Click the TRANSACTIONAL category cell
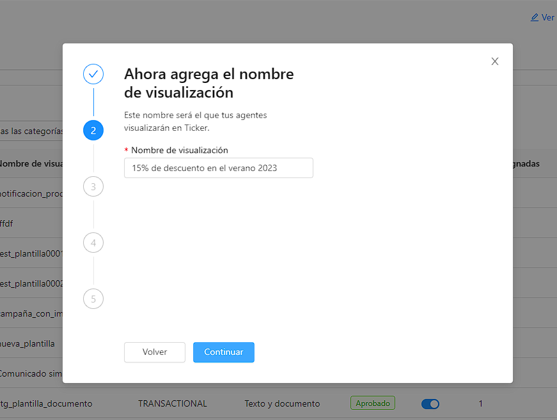The height and width of the screenshot is (420, 557). pos(172,403)
